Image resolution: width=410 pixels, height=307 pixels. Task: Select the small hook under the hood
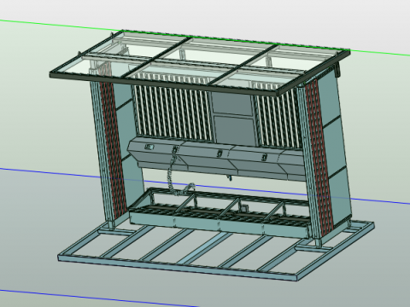point(229,178)
